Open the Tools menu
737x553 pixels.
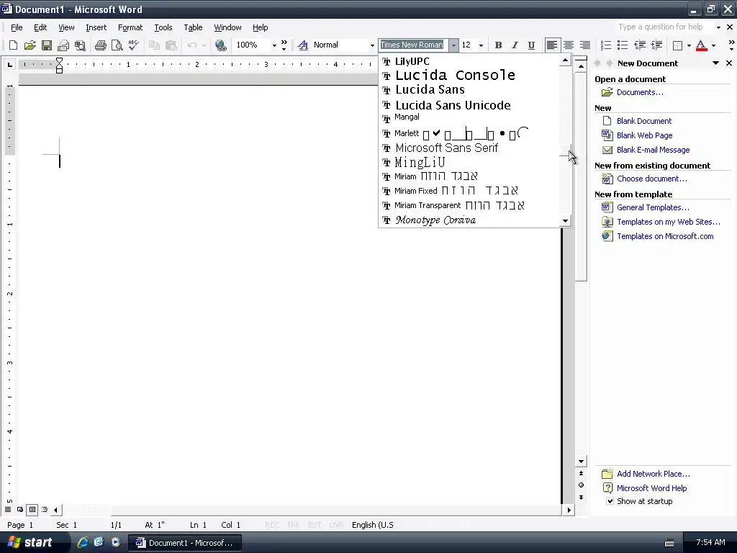163,27
